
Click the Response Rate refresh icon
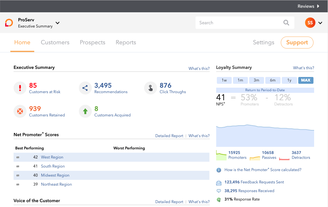click(x=218, y=200)
